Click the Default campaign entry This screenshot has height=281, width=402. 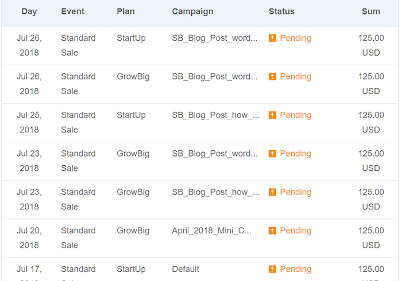point(185,269)
